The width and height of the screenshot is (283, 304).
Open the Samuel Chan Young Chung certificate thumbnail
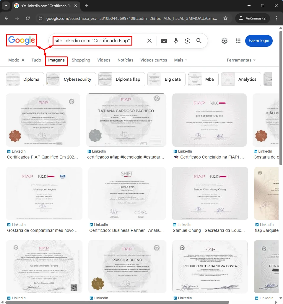[x=210, y=193]
